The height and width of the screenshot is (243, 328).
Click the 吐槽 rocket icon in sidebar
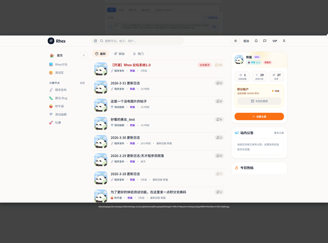pyautogui.click(x=51, y=123)
